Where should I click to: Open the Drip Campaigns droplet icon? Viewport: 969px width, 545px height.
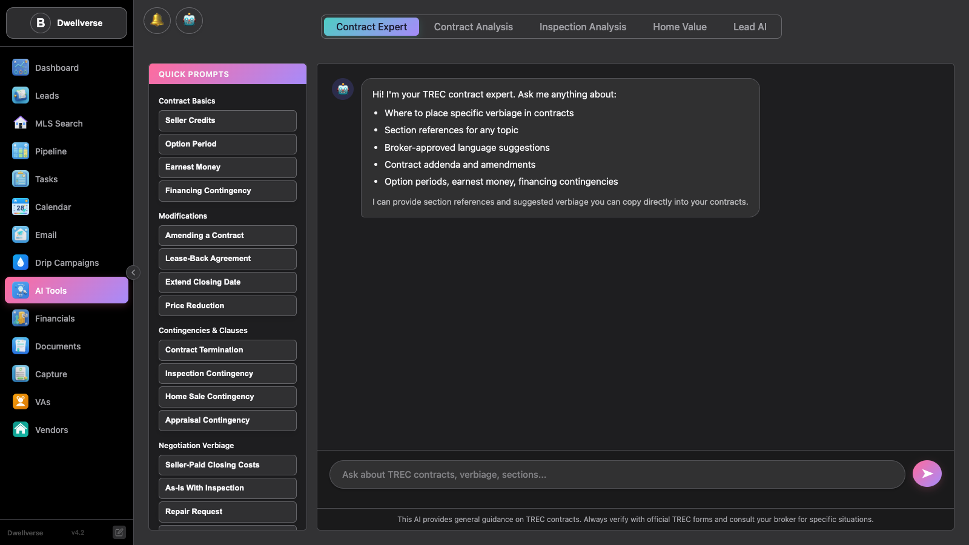21,262
